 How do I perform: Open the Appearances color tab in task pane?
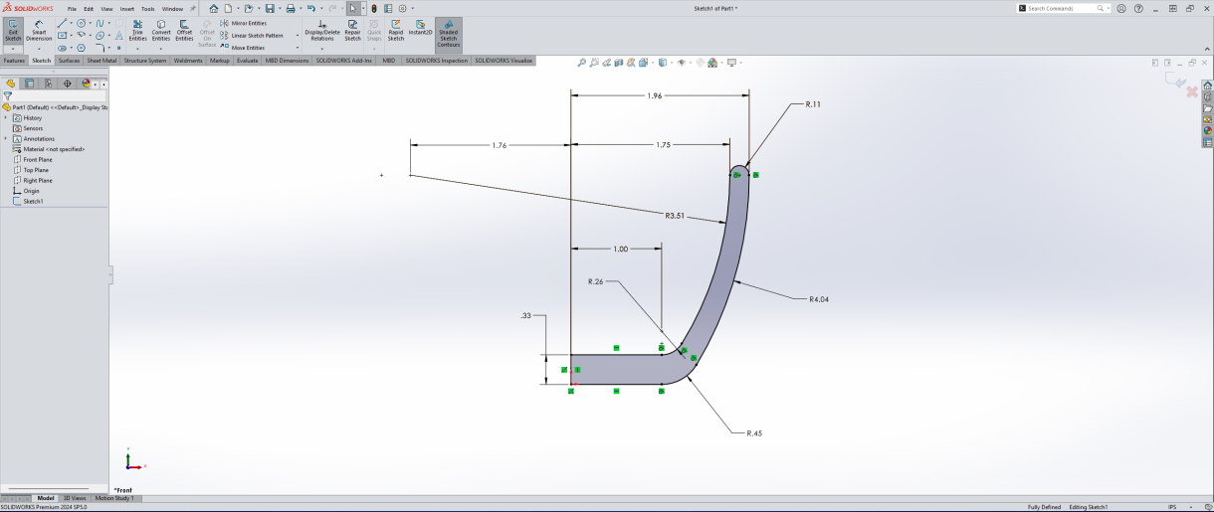pos(1208,129)
